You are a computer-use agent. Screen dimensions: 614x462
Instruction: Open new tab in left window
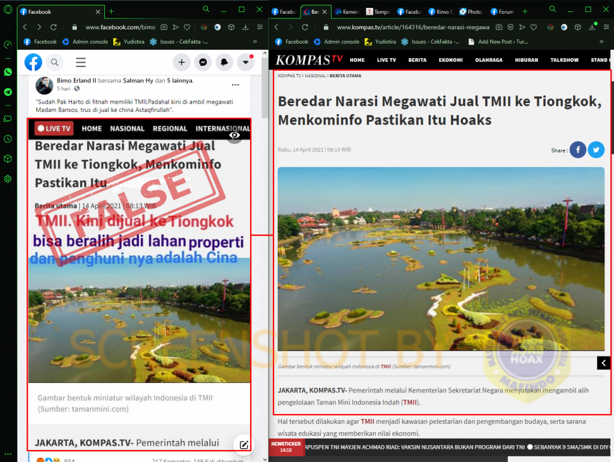(111, 11)
